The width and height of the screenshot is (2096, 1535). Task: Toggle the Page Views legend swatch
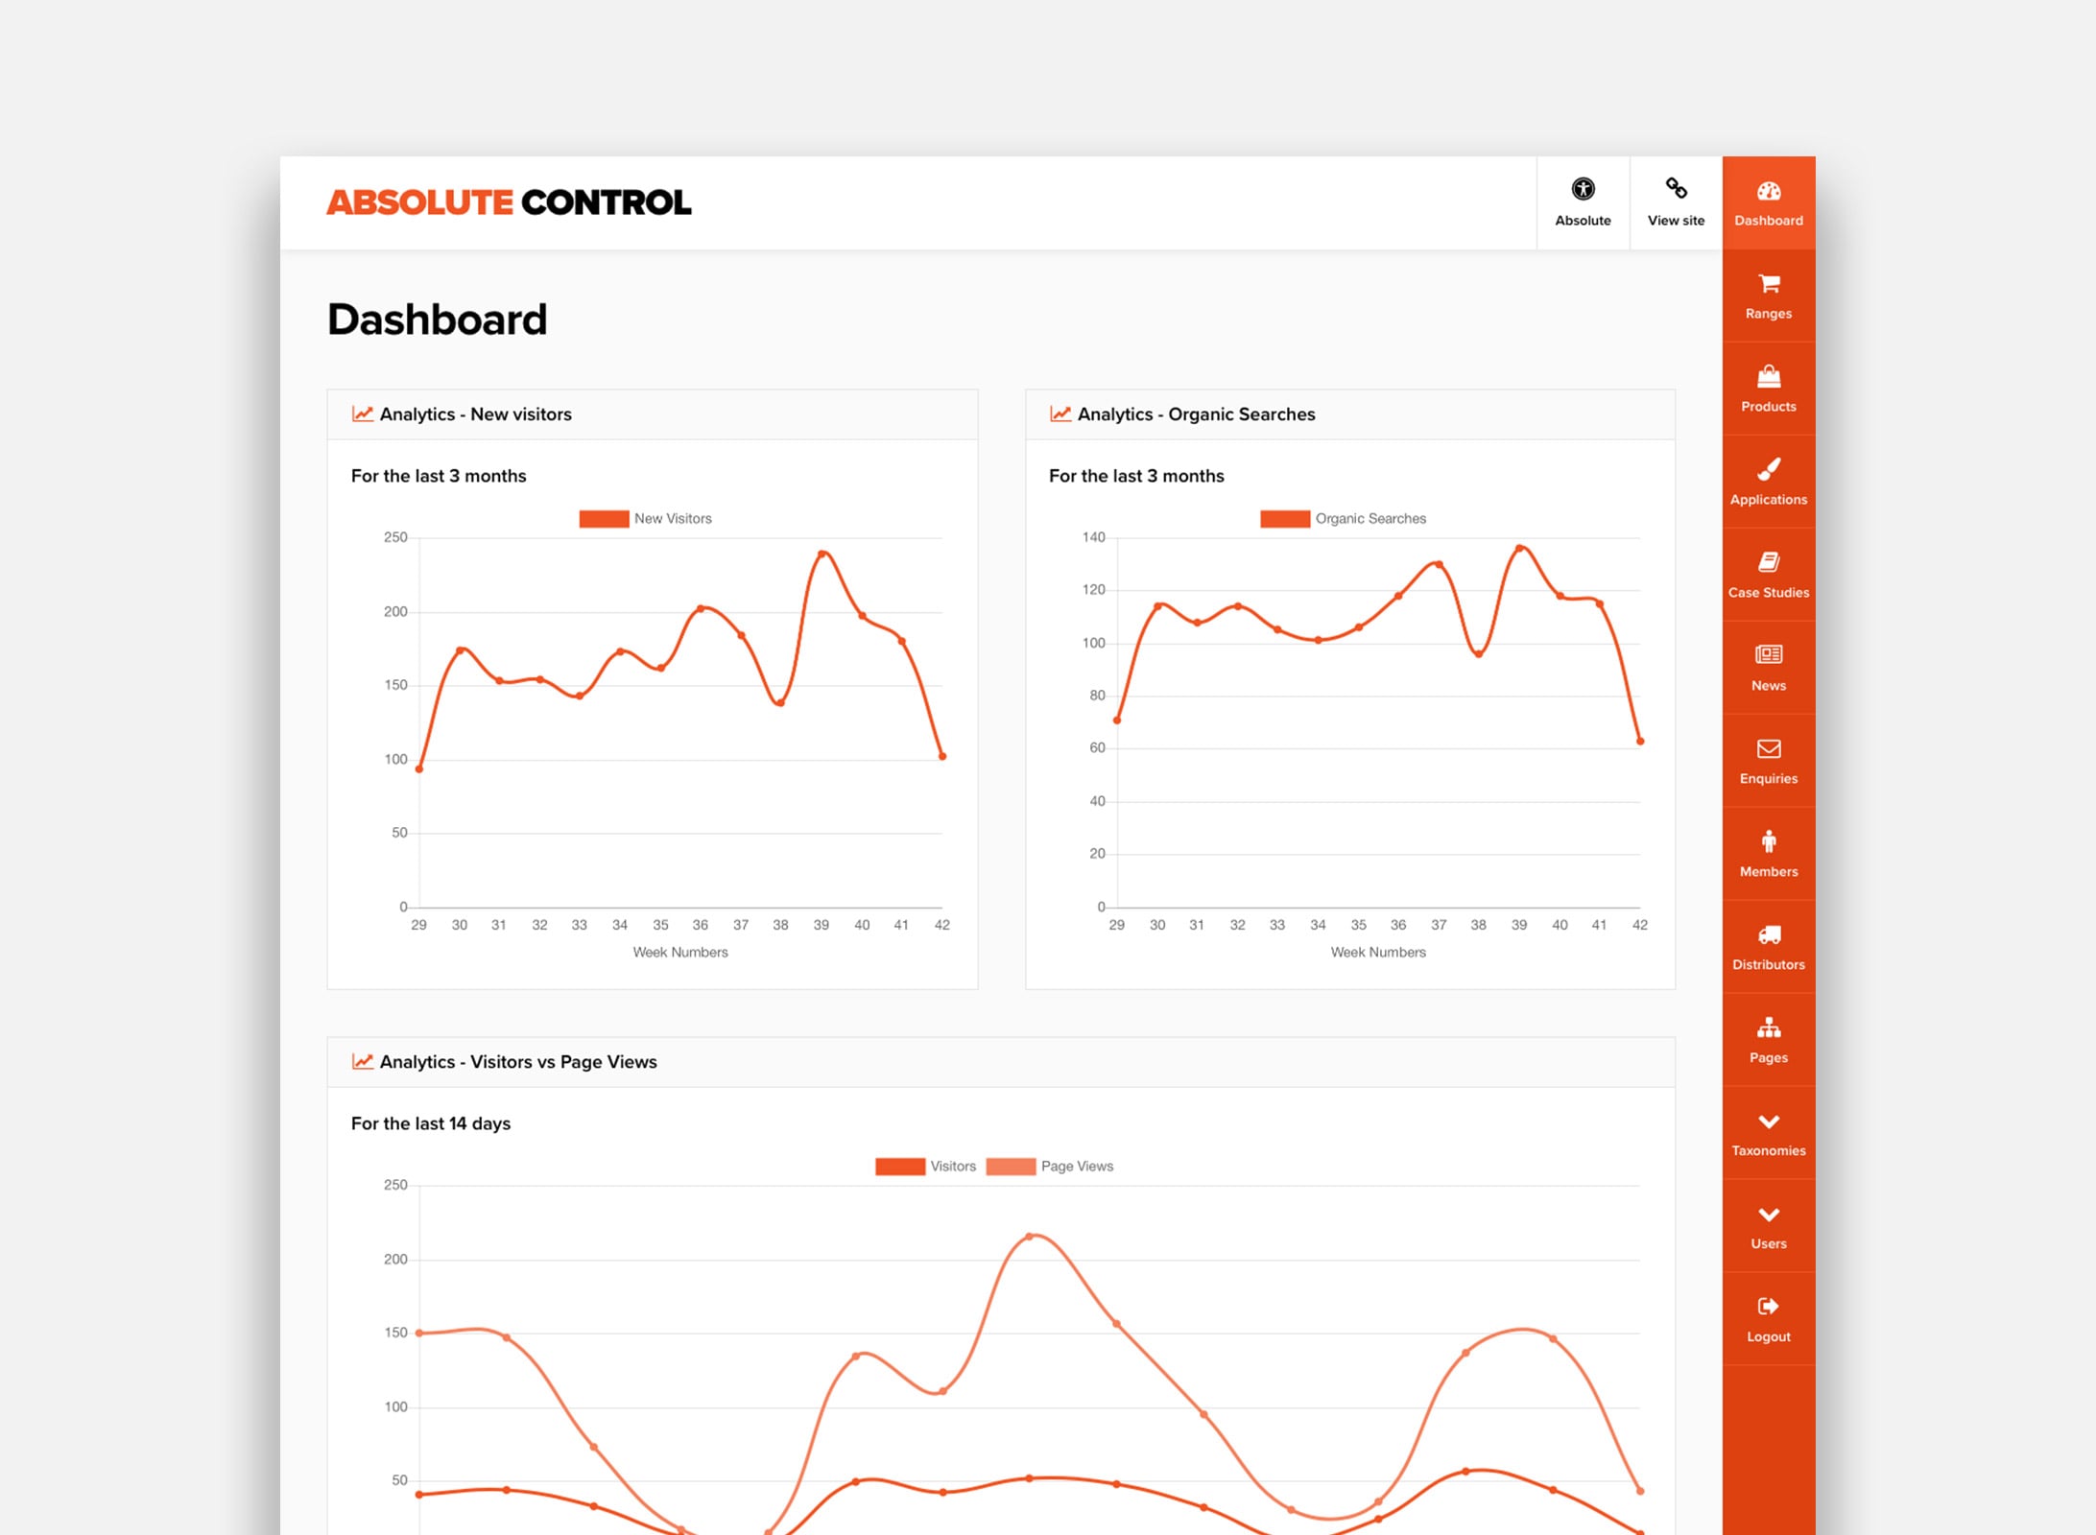tap(1011, 1167)
